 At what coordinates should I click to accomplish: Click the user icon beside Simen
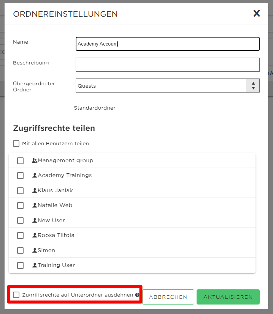click(35, 250)
